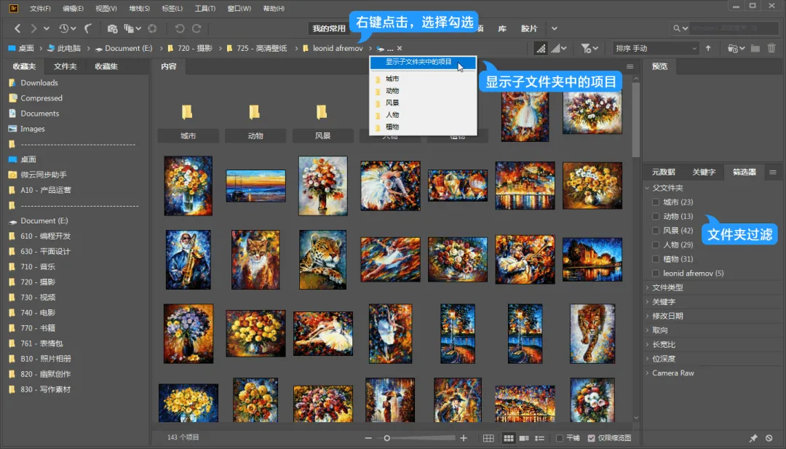786x449 pixels.
Task: Check the 动物 (13) filter checkbox
Action: pyautogui.click(x=656, y=216)
